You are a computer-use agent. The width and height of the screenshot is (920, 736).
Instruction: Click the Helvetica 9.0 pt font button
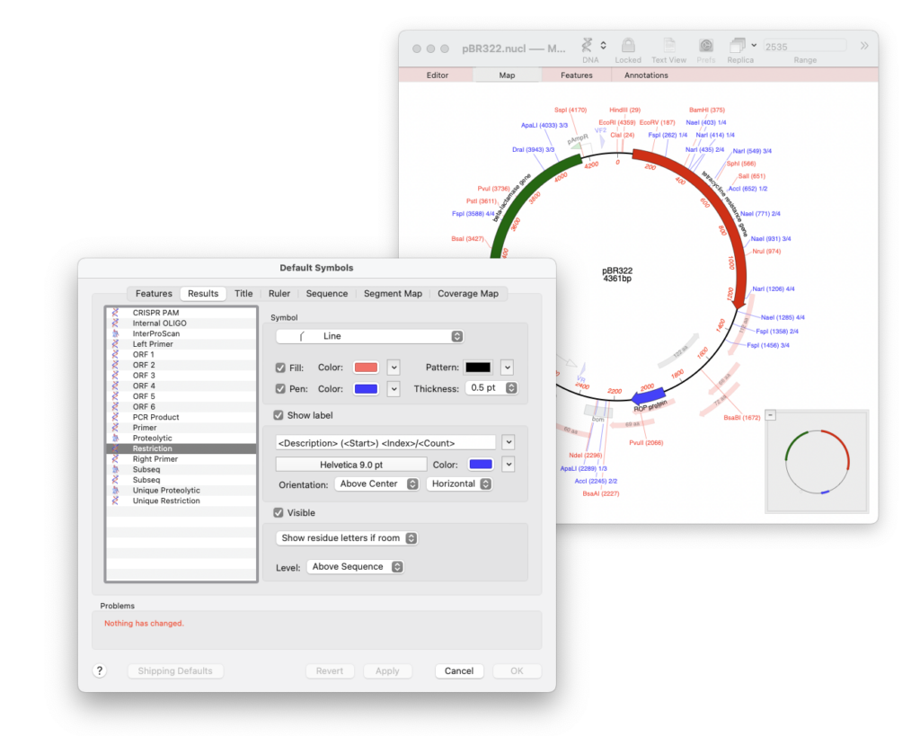click(351, 465)
